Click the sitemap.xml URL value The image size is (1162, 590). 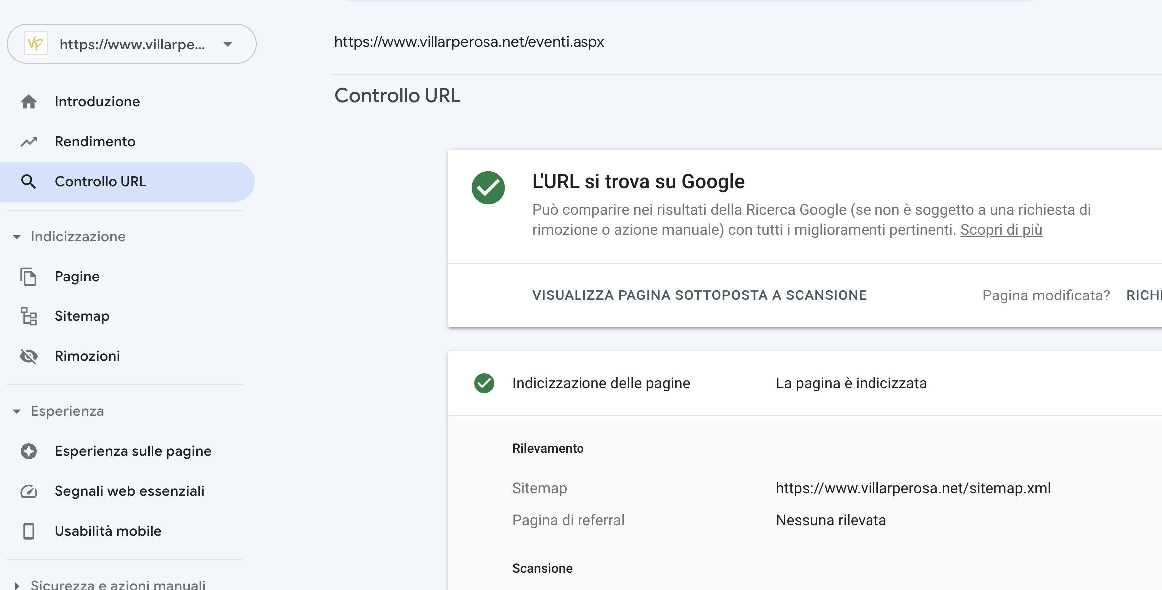(913, 488)
